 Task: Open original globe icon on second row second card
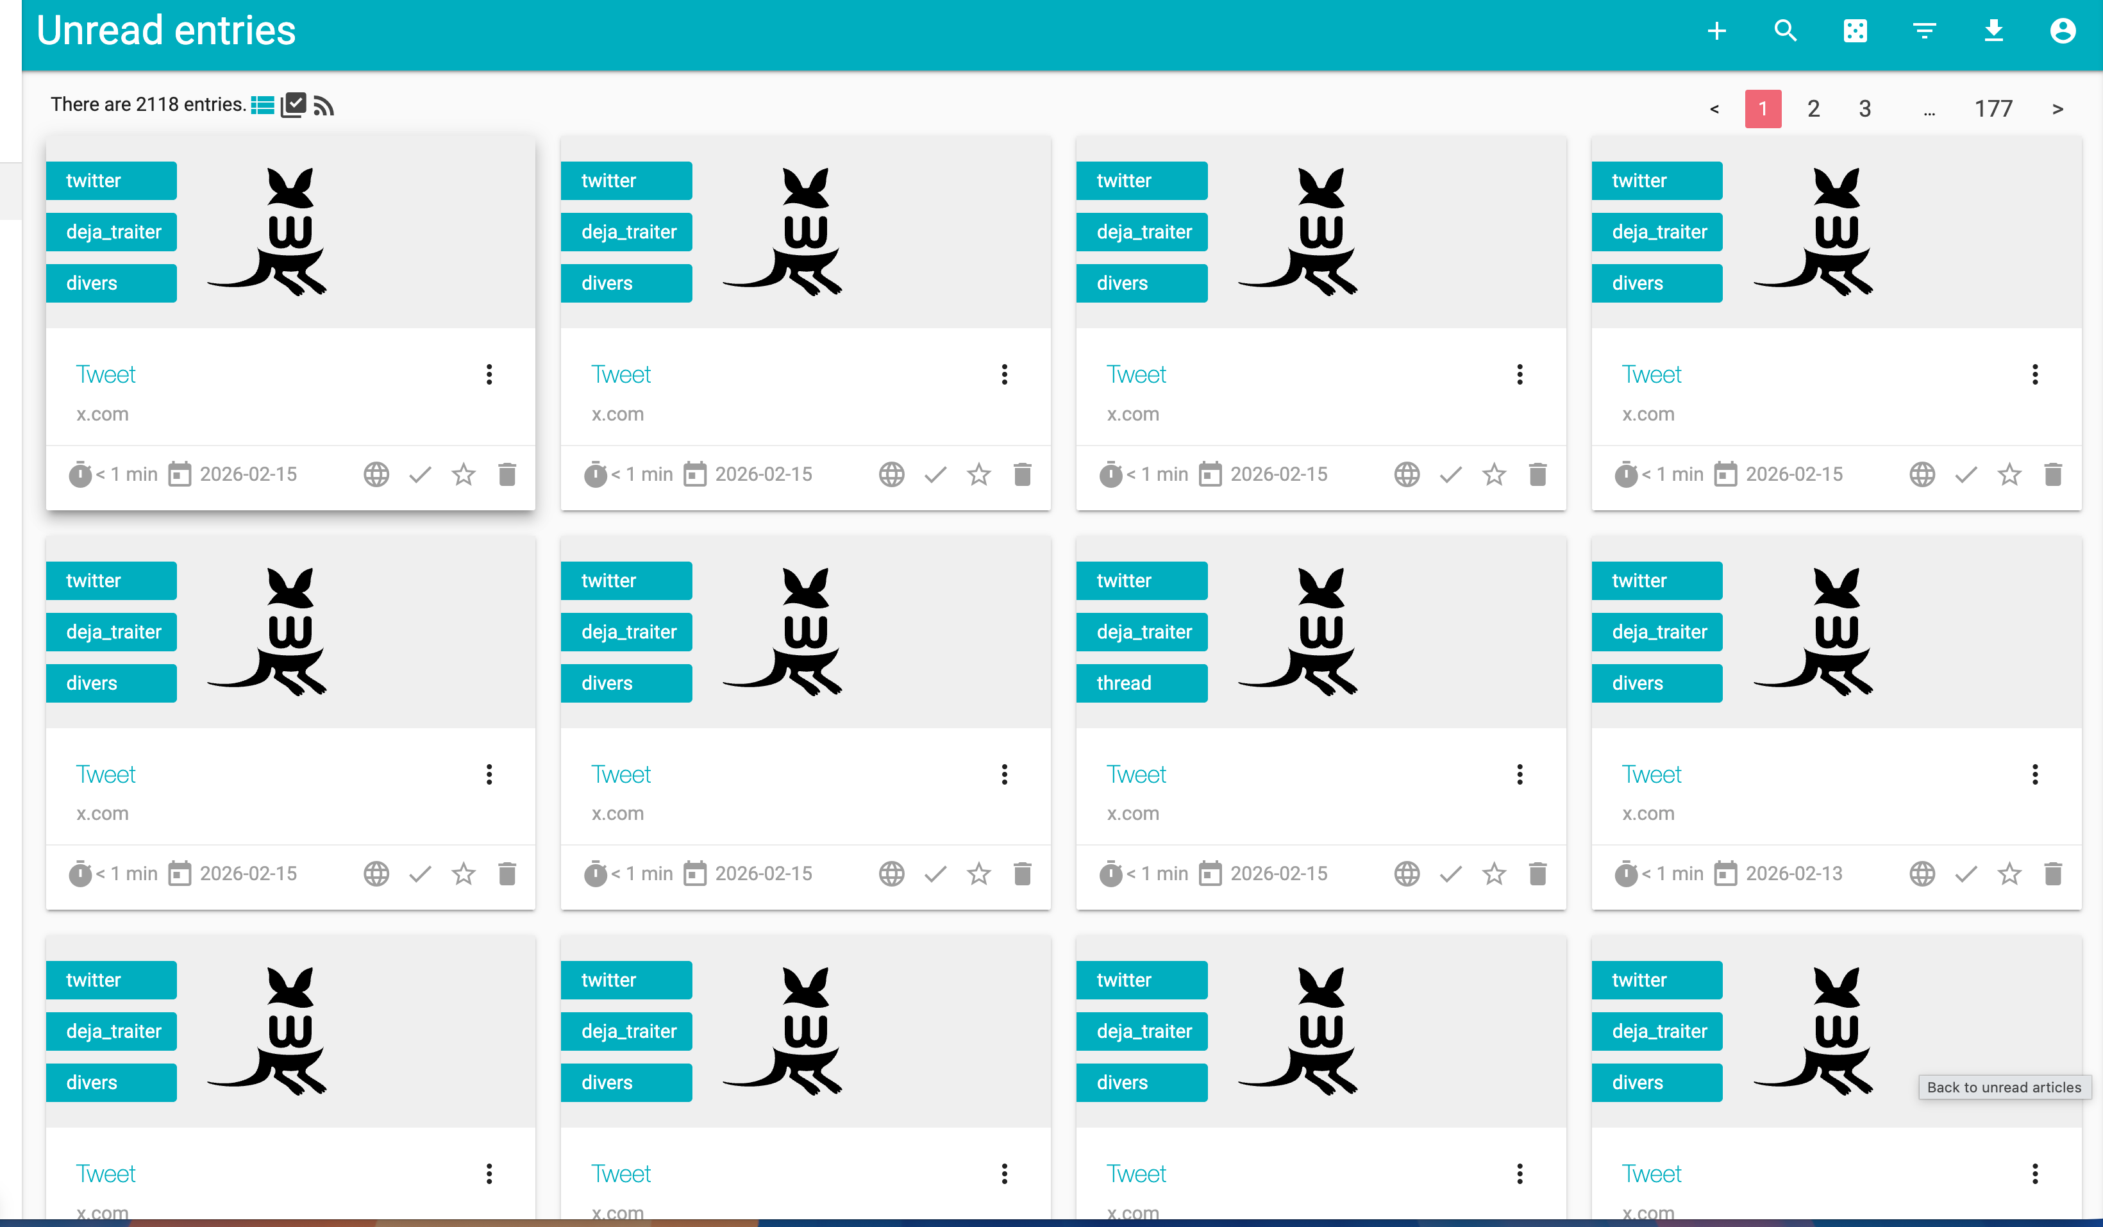(891, 874)
